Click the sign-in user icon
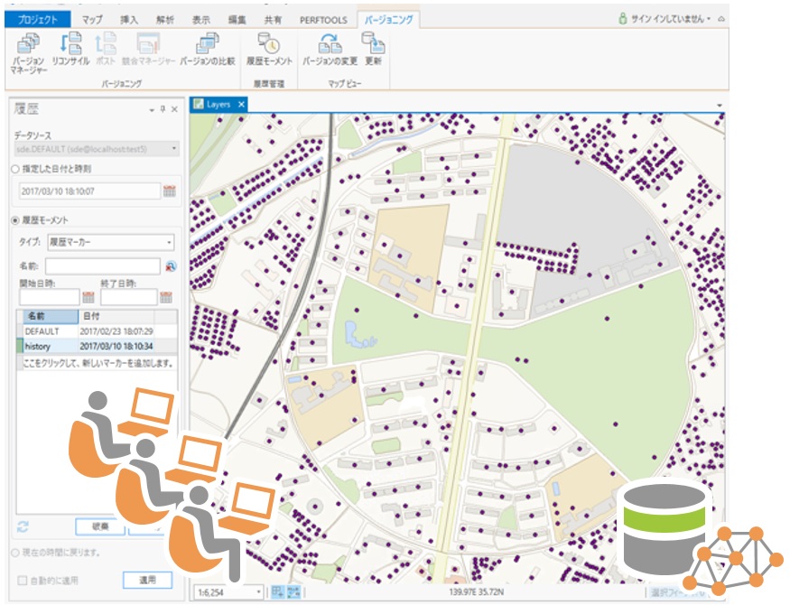790x605 pixels. pyautogui.click(x=623, y=19)
